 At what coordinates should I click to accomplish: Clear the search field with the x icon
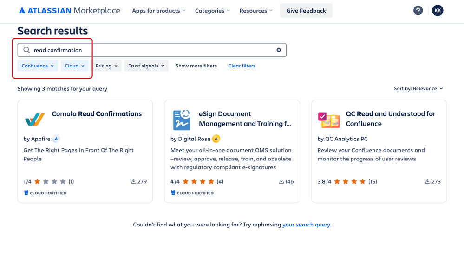279,50
